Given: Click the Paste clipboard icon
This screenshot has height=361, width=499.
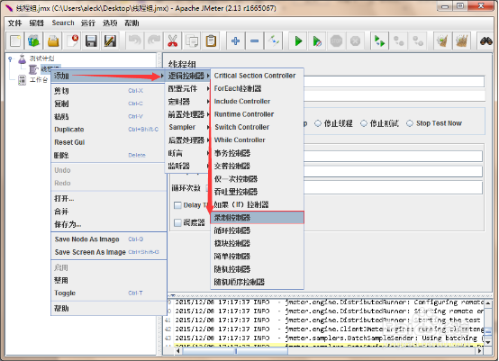Looking at the screenshot, I should pos(211,41).
